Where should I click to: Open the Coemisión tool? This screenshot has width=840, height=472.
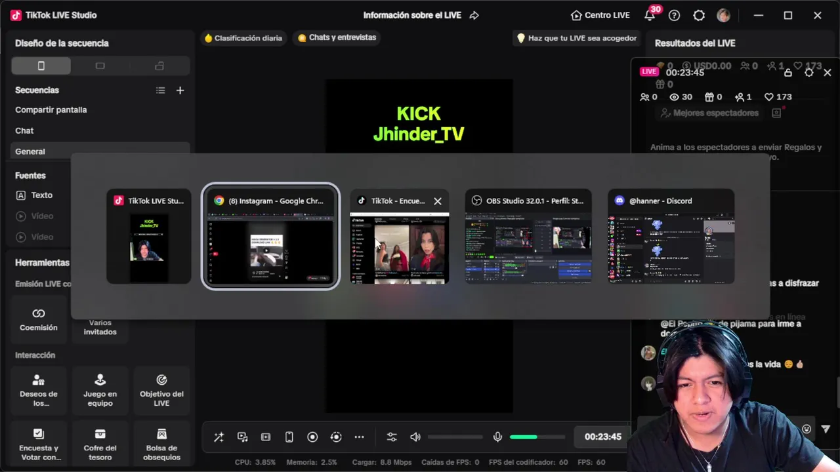pos(39,319)
